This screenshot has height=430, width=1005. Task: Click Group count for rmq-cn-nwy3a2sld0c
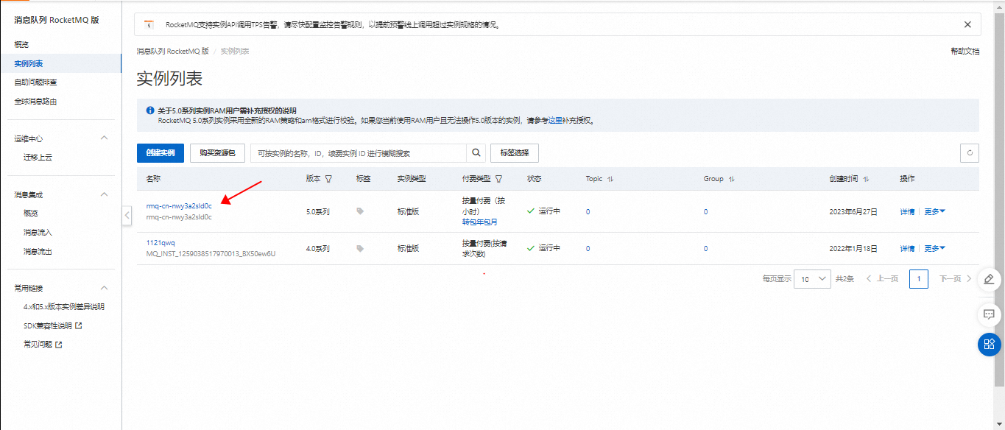705,211
